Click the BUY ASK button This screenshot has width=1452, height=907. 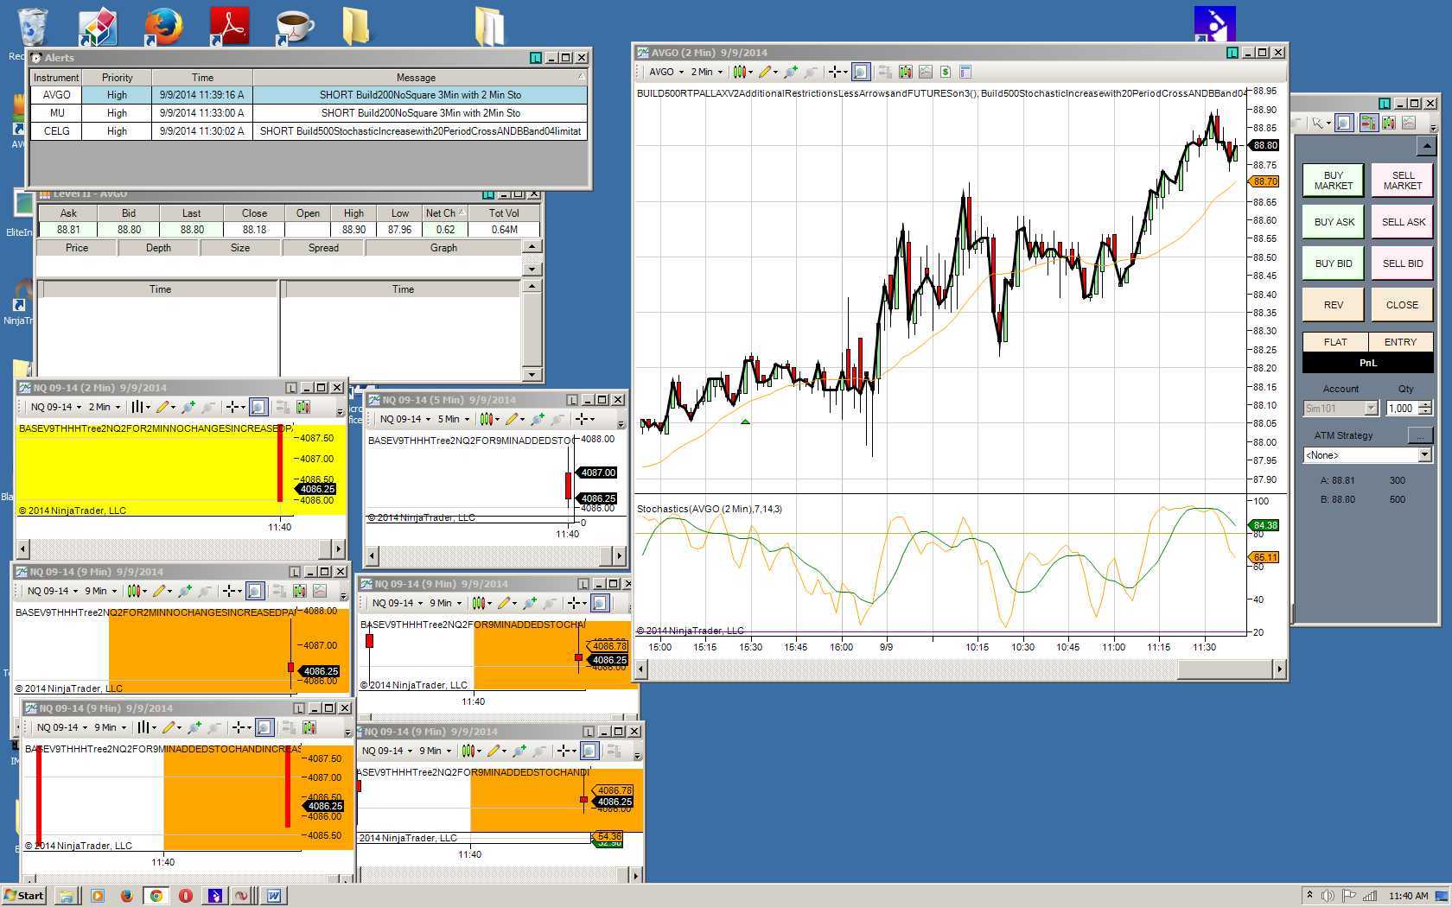click(x=1334, y=222)
